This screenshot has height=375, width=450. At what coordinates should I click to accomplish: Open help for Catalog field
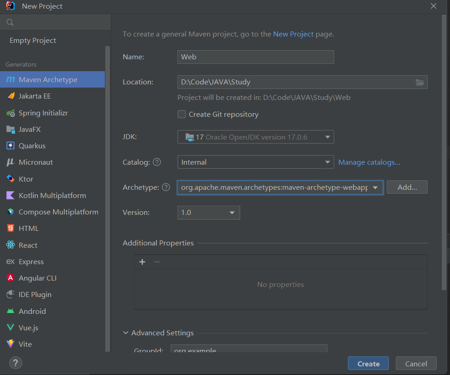pos(157,162)
